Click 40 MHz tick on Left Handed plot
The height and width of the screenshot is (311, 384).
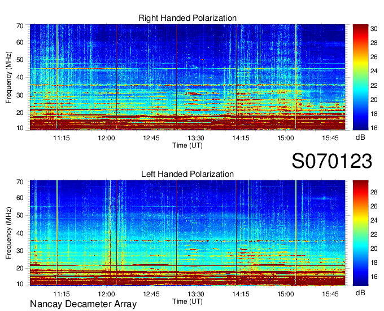(x=20, y=233)
